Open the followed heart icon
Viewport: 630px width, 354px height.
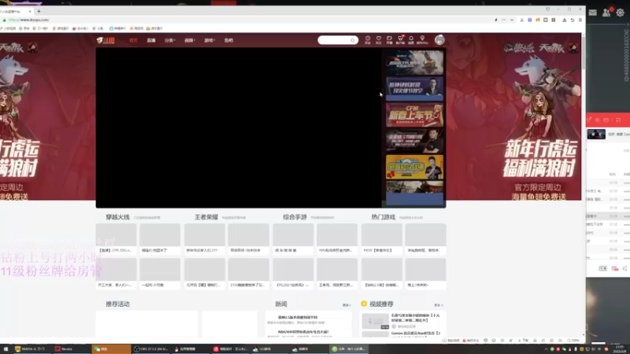379,39
